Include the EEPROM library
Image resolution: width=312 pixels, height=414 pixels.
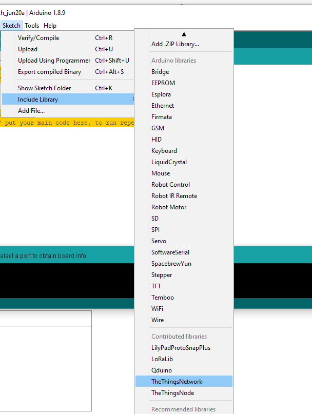point(184,83)
